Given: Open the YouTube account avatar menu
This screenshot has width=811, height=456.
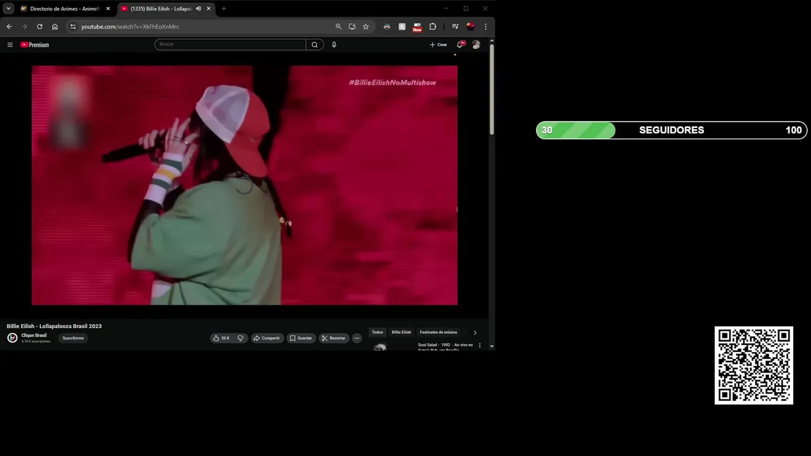Looking at the screenshot, I should click(x=476, y=44).
